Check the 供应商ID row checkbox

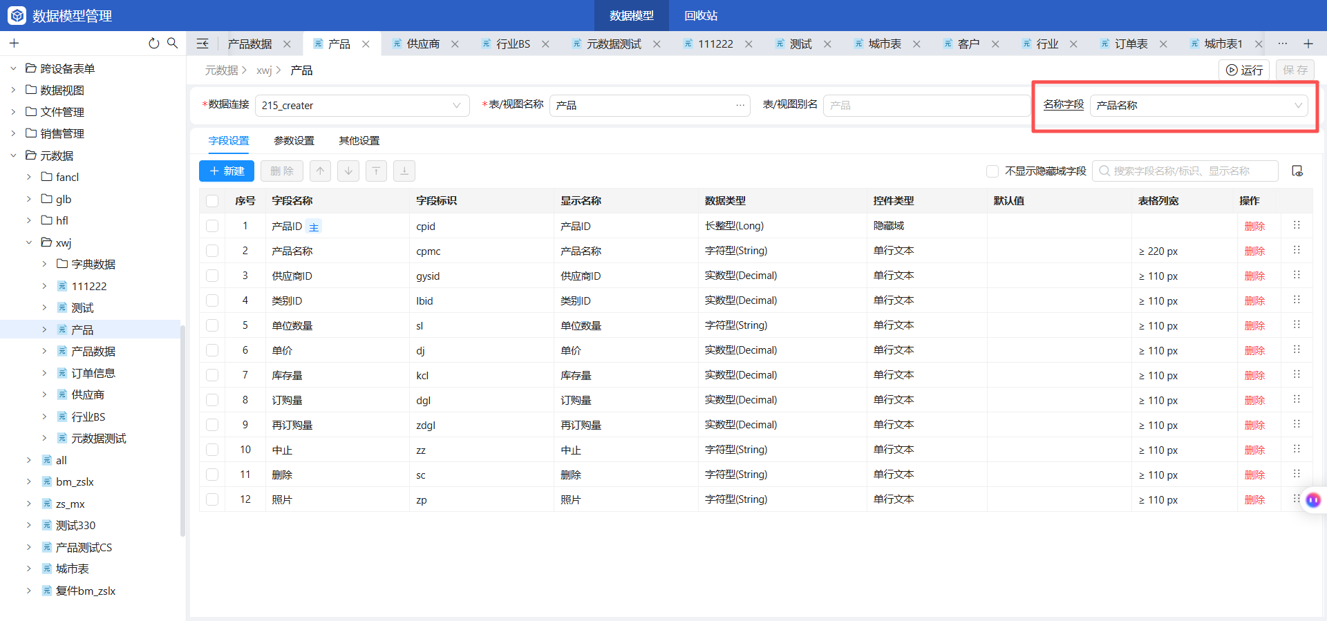pyautogui.click(x=212, y=276)
